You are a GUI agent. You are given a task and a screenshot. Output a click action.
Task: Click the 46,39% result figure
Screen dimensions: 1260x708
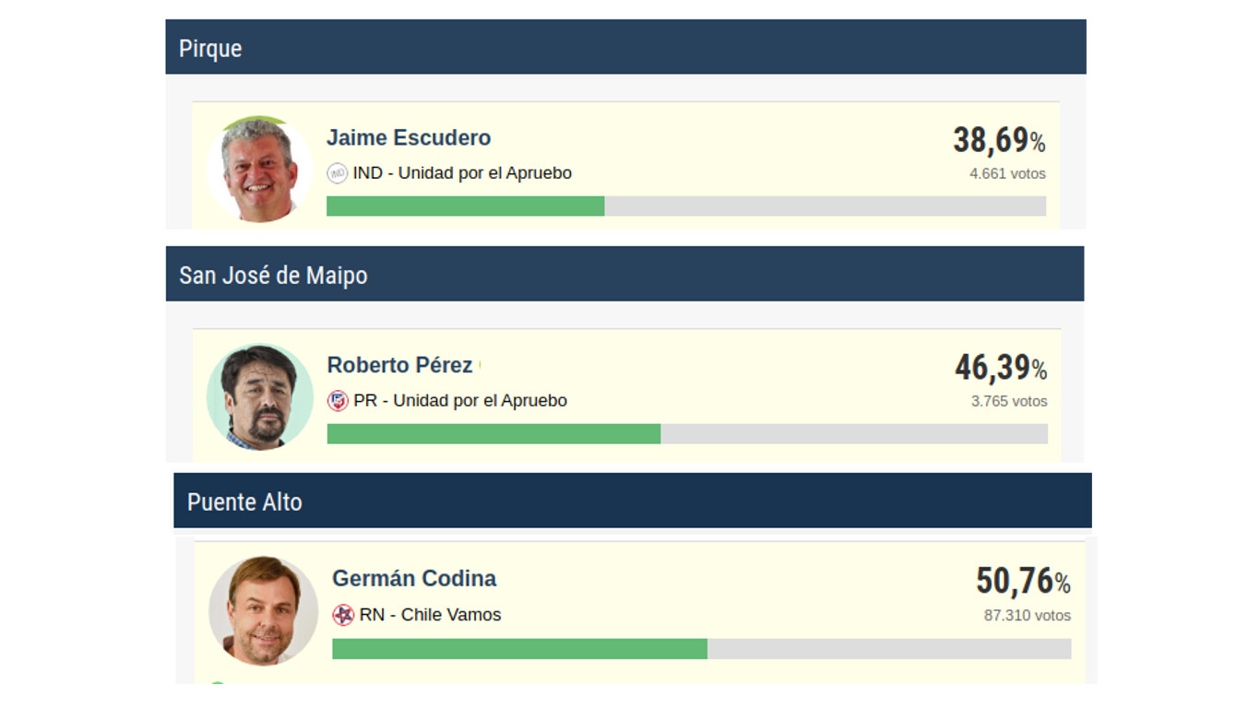pos(1001,368)
